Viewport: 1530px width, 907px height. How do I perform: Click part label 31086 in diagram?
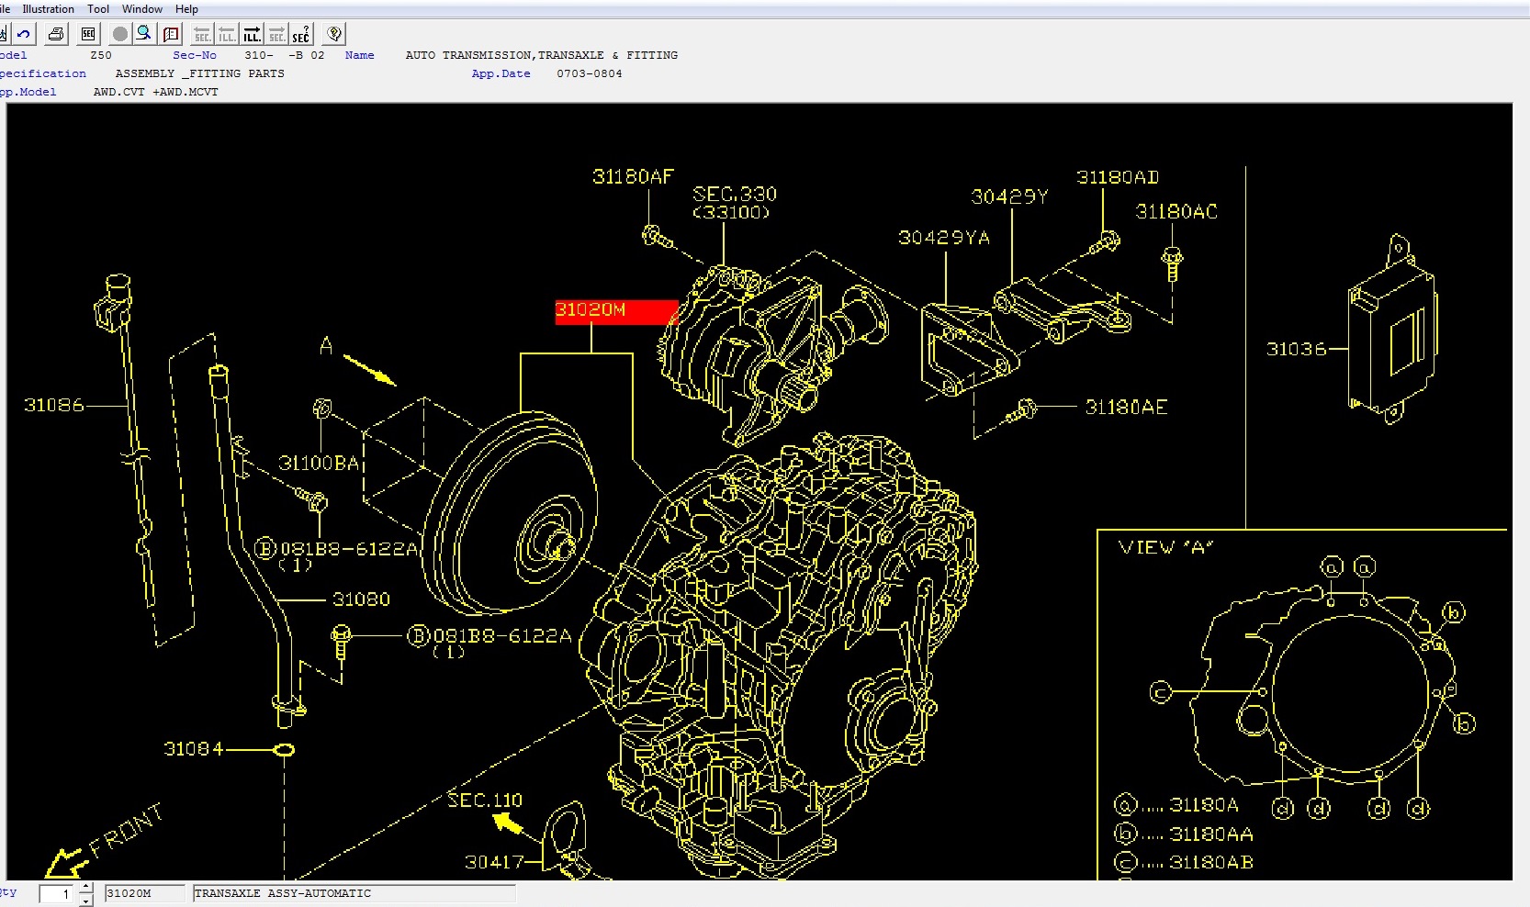click(x=53, y=405)
